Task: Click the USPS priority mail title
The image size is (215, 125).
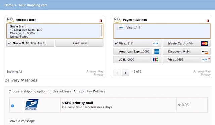Action: pyautogui.click(x=78, y=103)
